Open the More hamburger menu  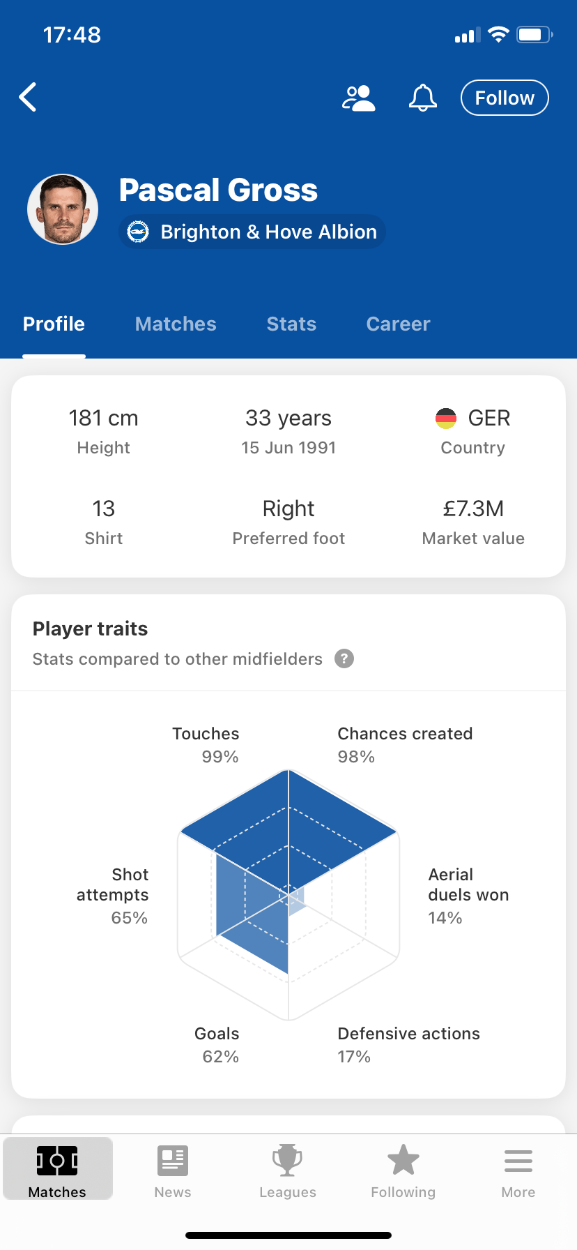[518, 1161]
